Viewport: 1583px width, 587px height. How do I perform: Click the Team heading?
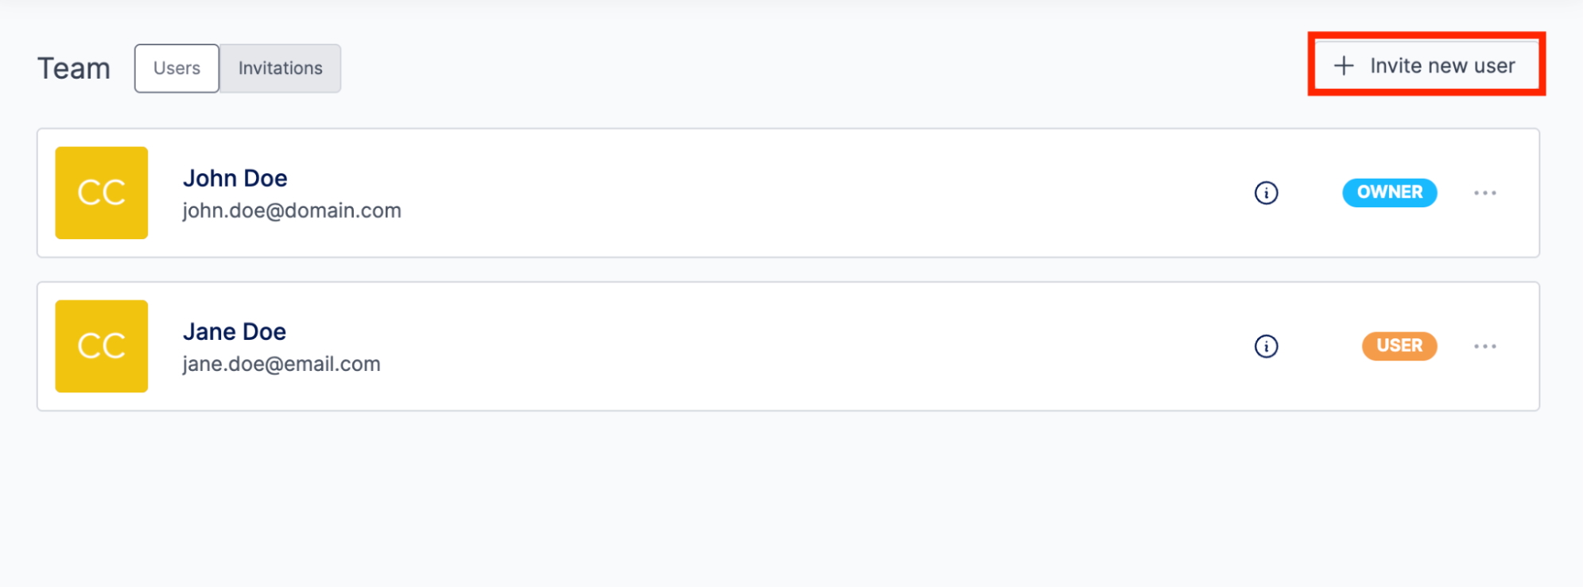click(x=74, y=68)
